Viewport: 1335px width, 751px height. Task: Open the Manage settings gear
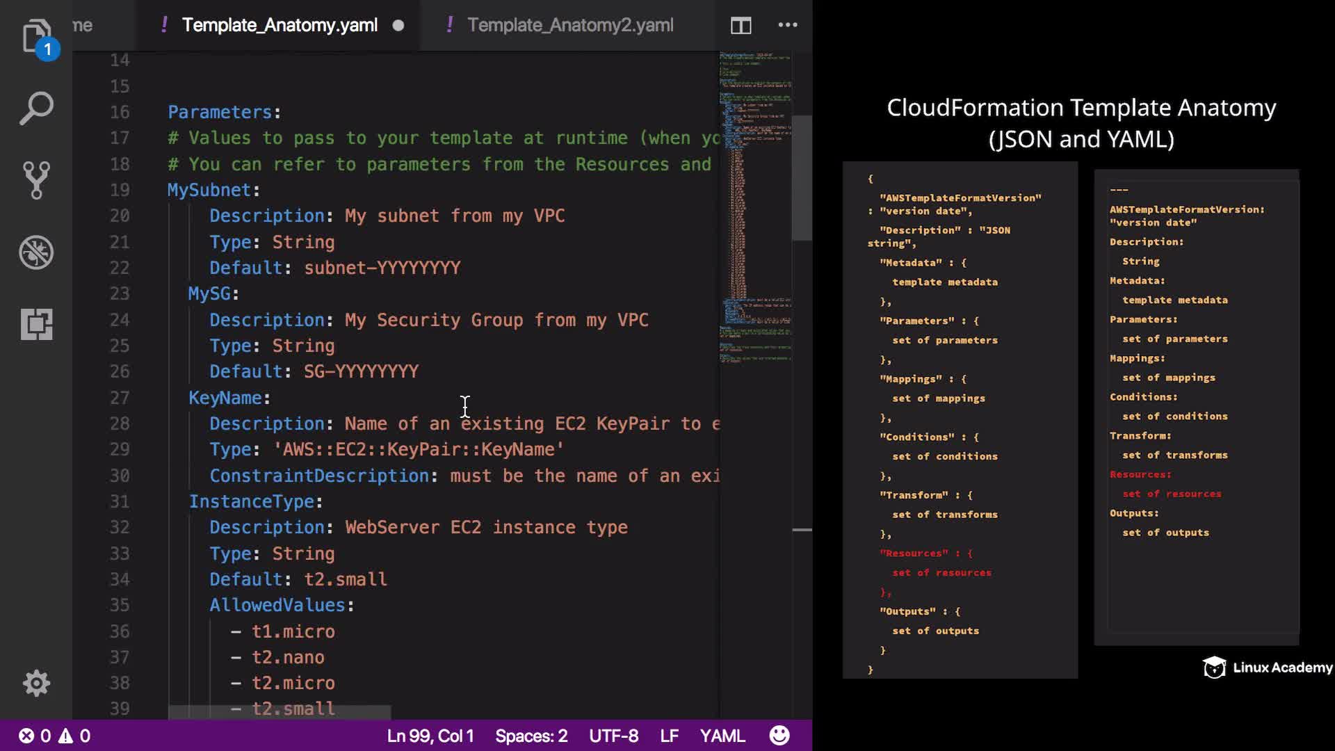point(36,684)
